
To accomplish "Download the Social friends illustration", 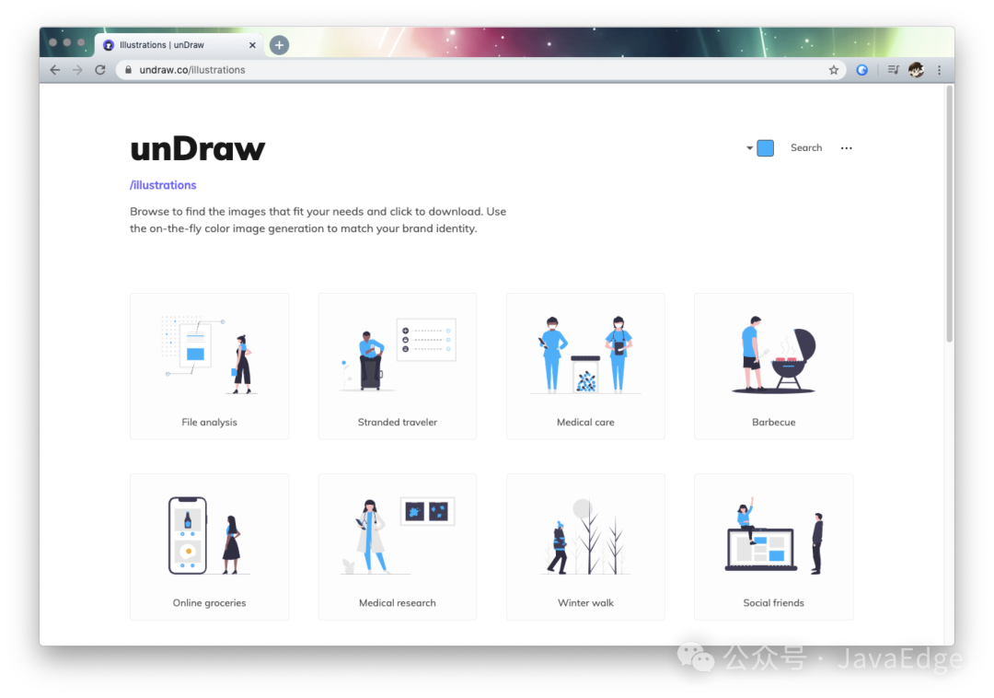I will coord(773,546).
